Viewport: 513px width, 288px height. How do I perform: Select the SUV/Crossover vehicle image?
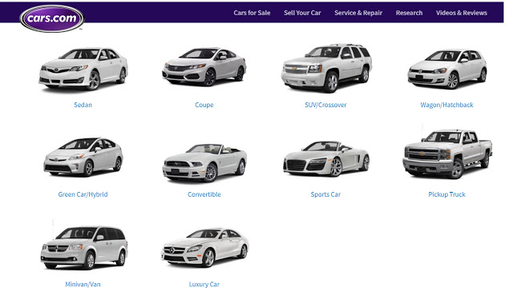[326, 68]
